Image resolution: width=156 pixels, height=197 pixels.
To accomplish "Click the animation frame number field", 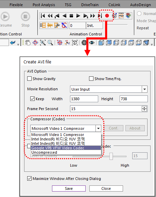I will pyautogui.click(x=77, y=26).
